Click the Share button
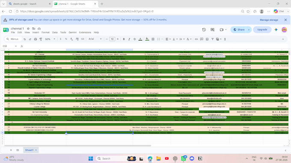Viewport: 291px width, 163px height. click(239, 30)
